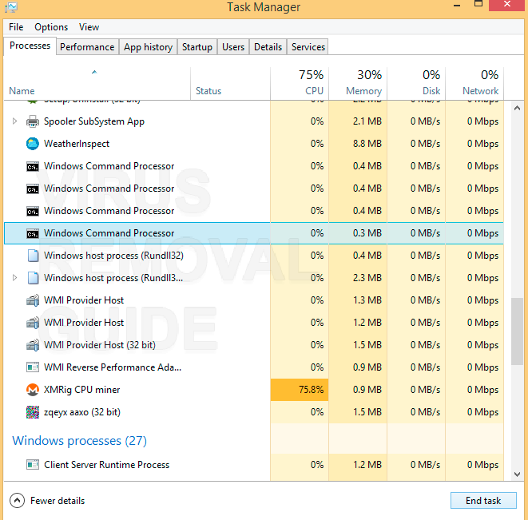The image size is (528, 520).
Task: Click the Fewer details label
Action: (x=58, y=501)
